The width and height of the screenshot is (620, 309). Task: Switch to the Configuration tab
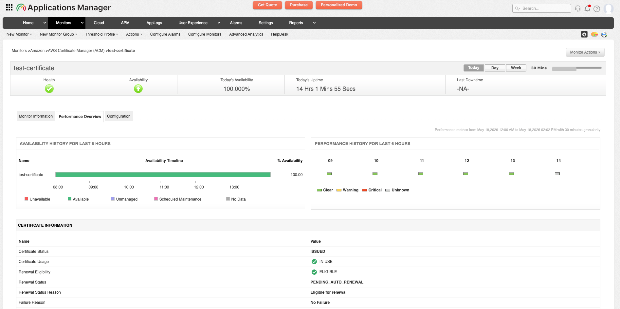pos(119,116)
